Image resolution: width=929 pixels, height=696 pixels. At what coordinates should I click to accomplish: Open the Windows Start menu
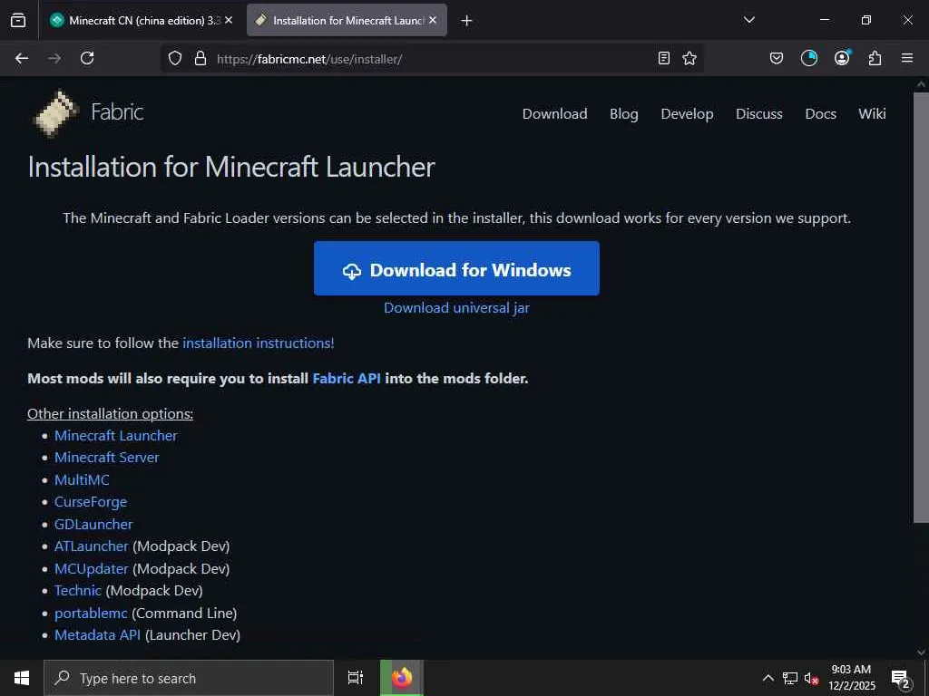(22, 678)
